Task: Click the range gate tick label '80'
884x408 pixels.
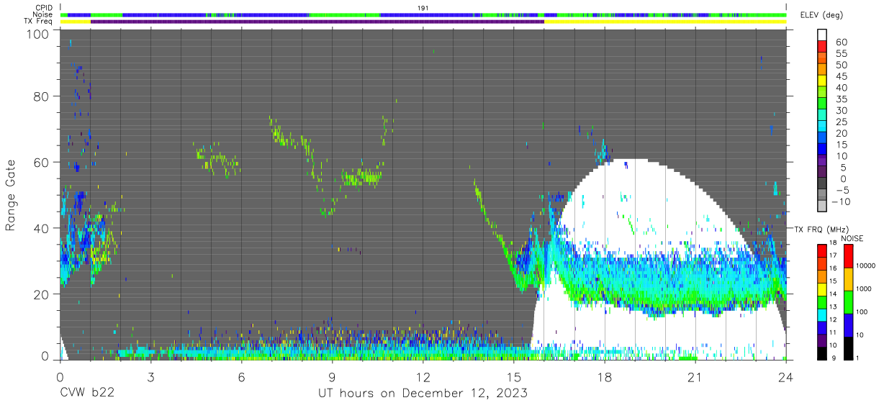Action: pyautogui.click(x=42, y=96)
